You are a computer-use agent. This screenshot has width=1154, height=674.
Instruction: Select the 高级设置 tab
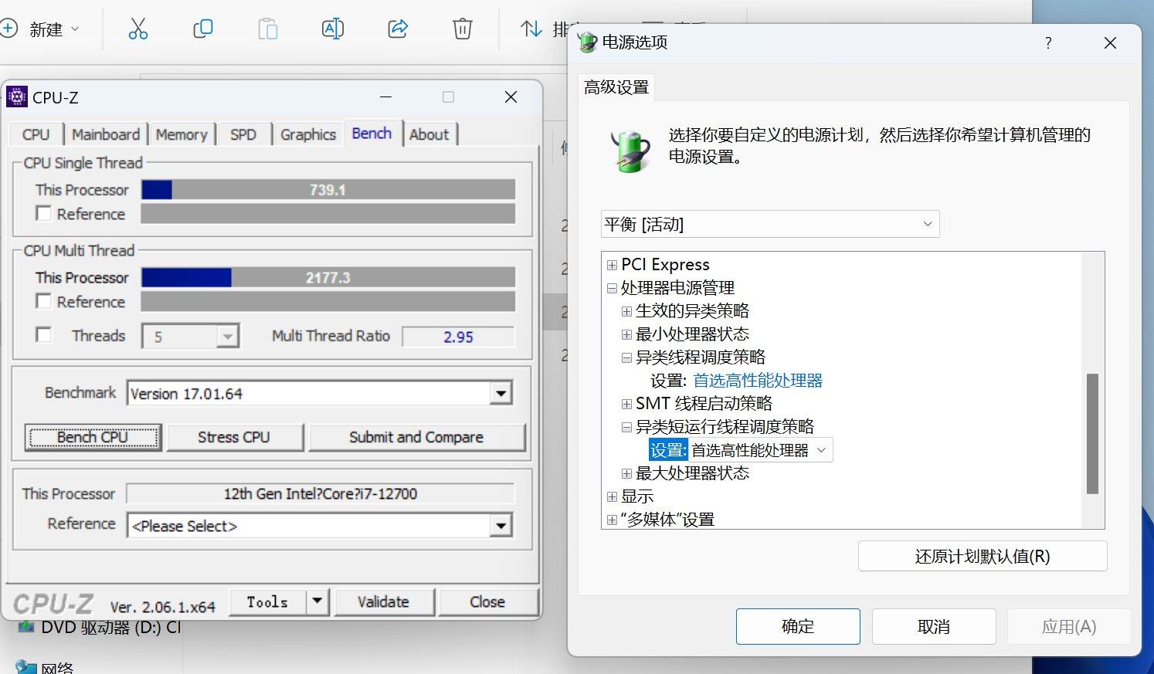click(616, 87)
